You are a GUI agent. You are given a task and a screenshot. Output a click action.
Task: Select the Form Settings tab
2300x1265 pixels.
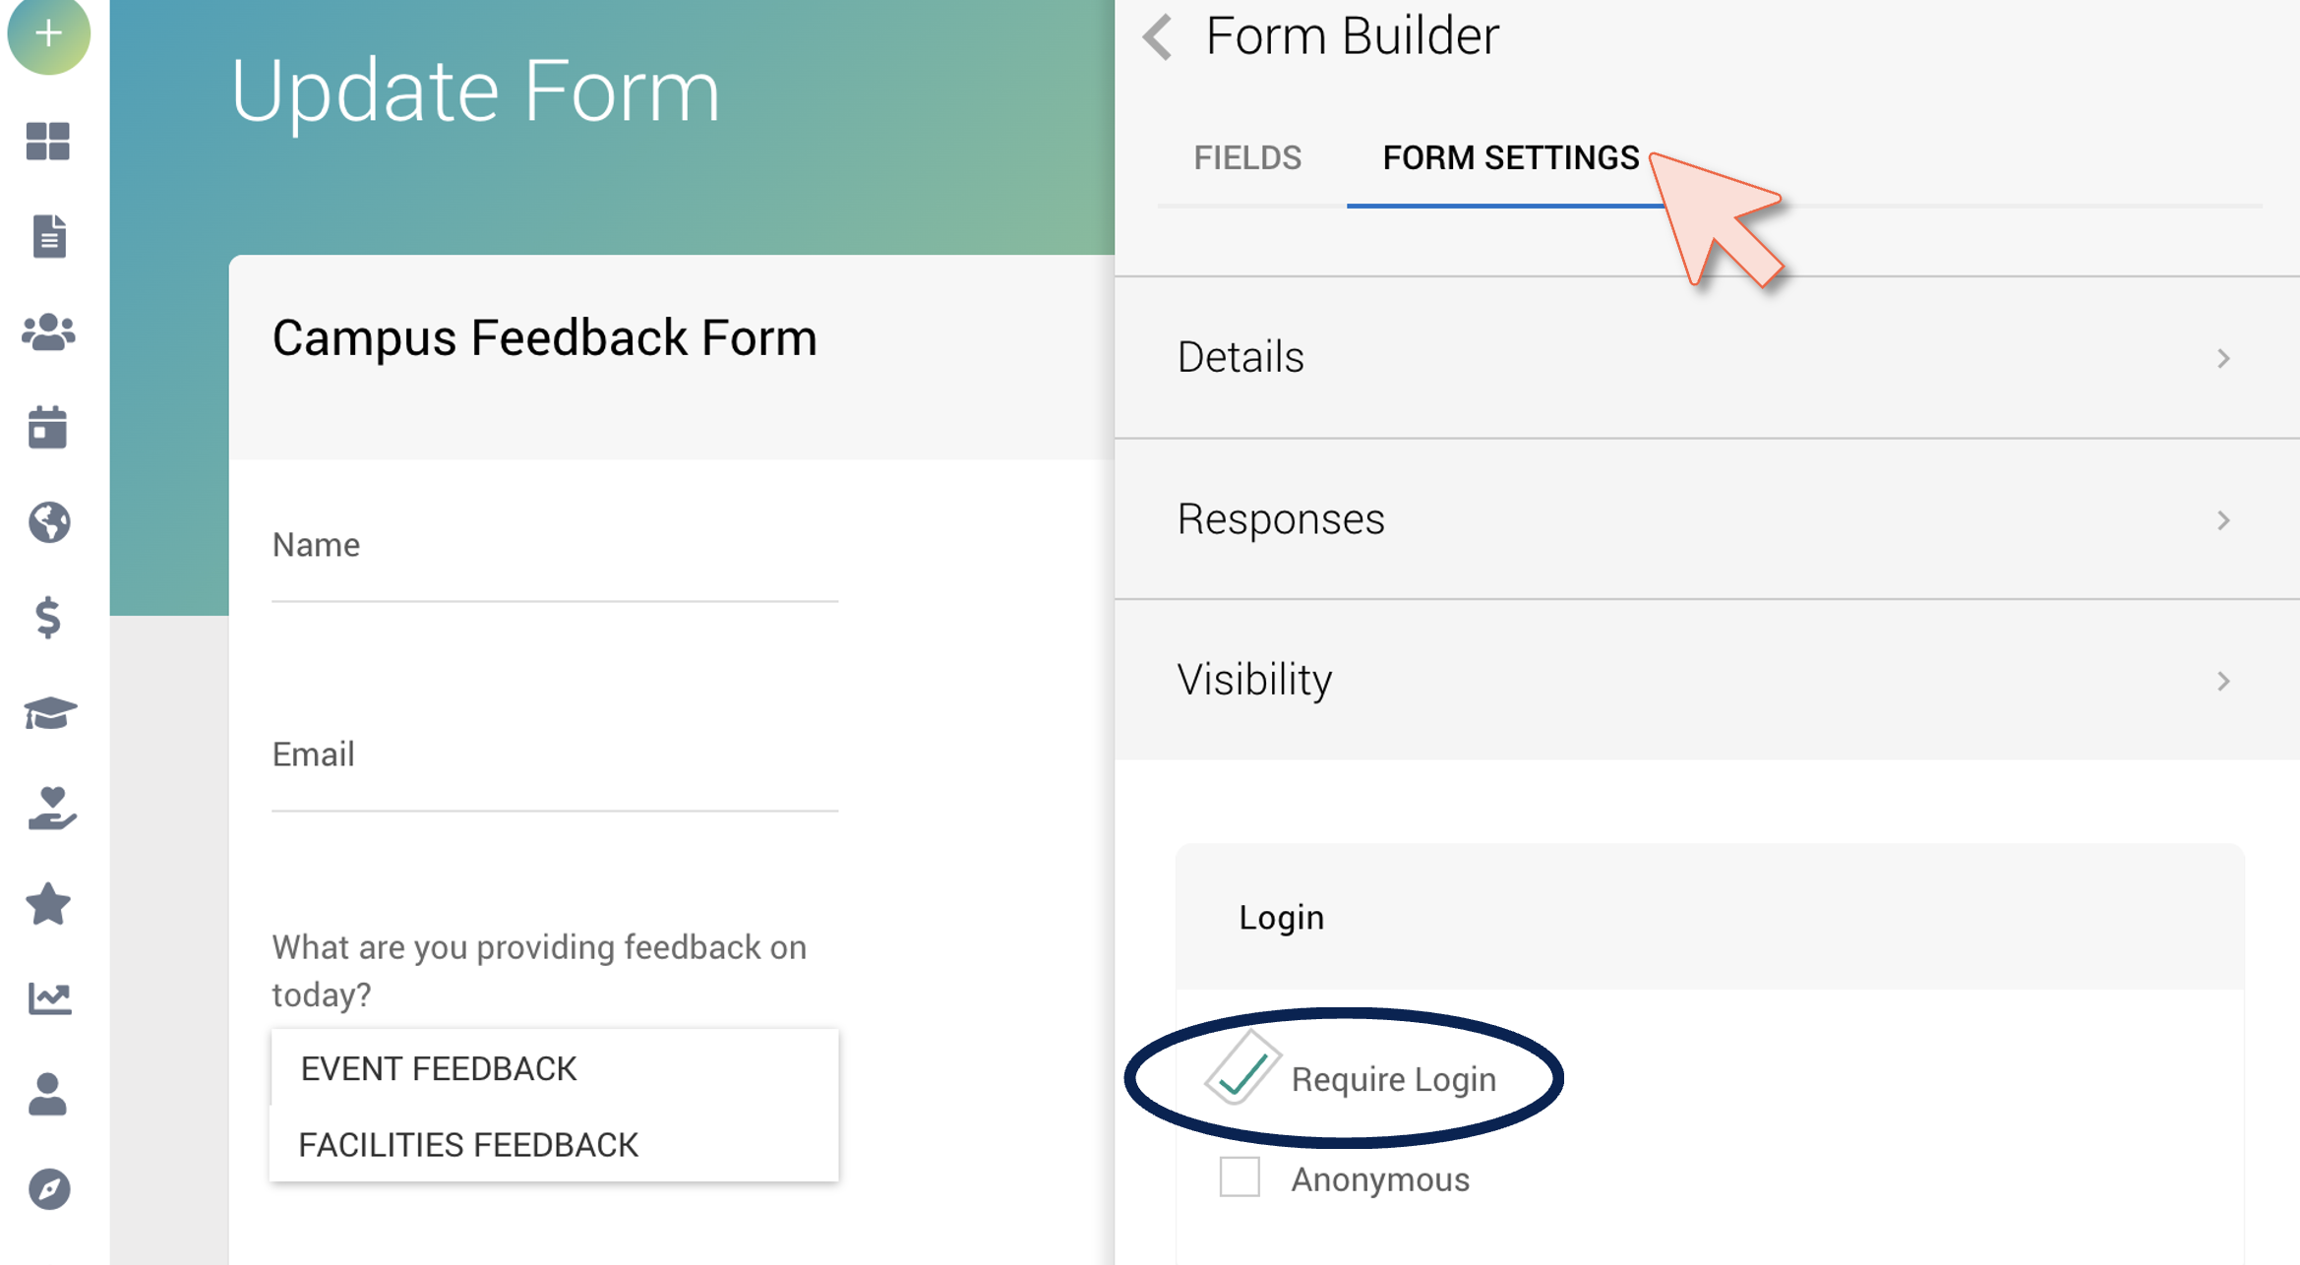[x=1510, y=157]
